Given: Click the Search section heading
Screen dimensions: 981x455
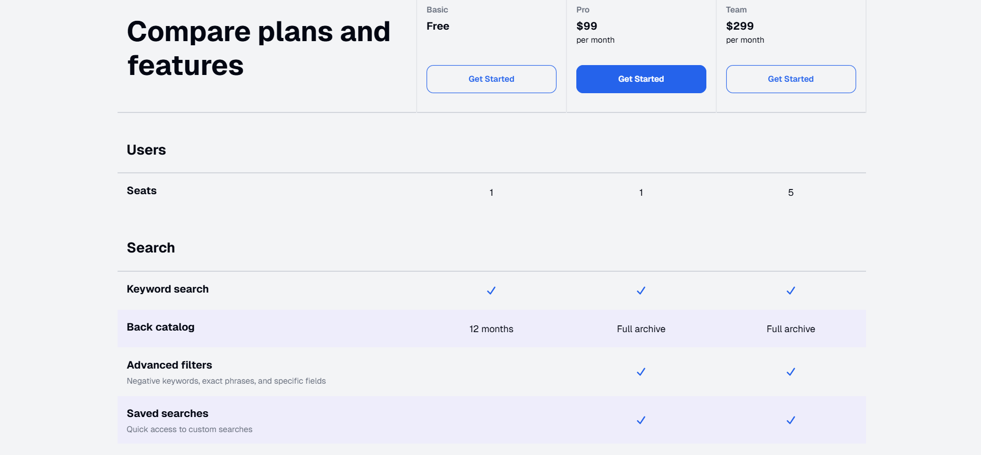Looking at the screenshot, I should 150,248.
